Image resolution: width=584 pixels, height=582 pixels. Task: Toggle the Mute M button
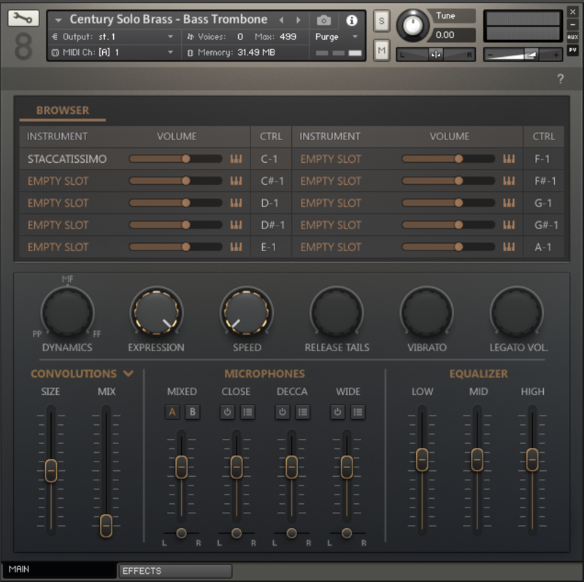pos(381,50)
